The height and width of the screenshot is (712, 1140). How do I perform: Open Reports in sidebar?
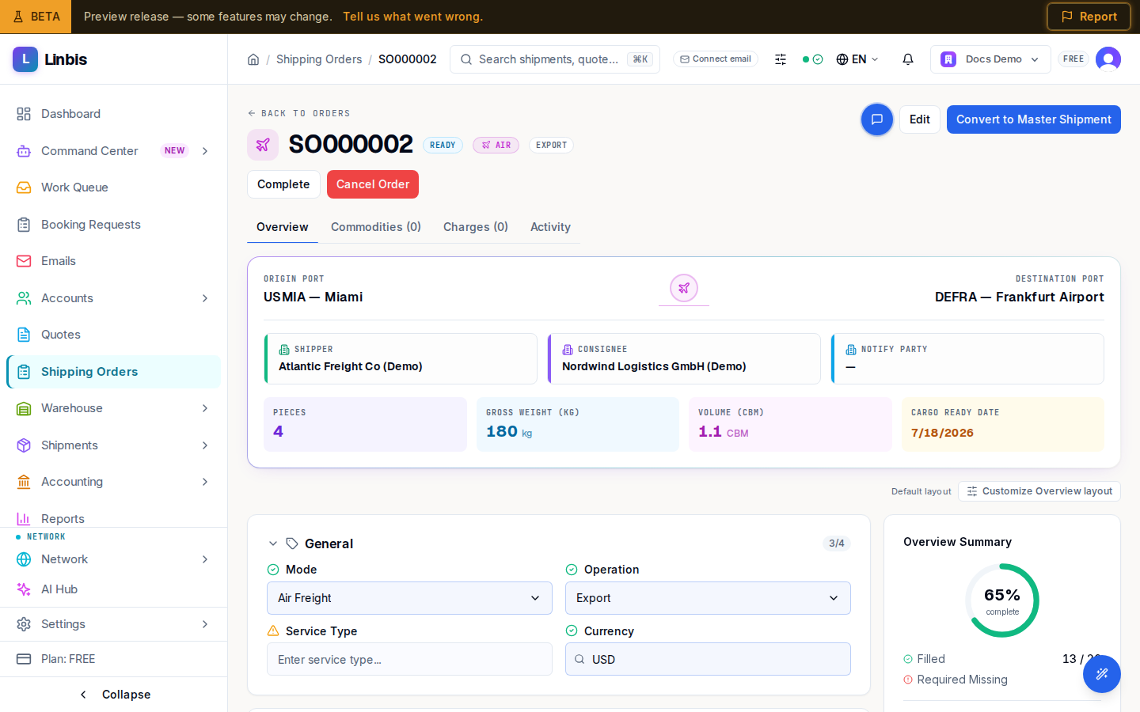click(114, 517)
